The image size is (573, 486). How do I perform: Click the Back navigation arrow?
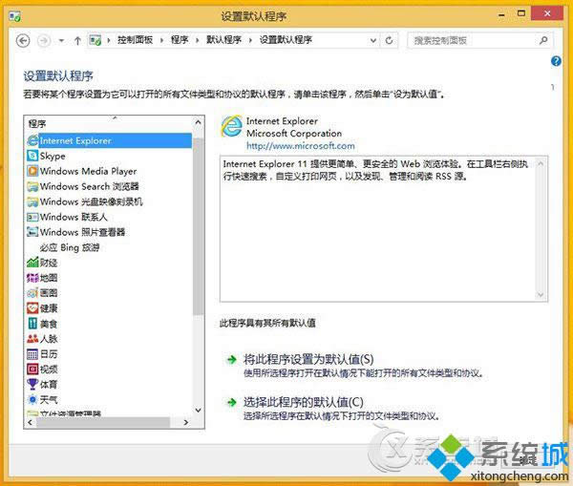pos(23,40)
